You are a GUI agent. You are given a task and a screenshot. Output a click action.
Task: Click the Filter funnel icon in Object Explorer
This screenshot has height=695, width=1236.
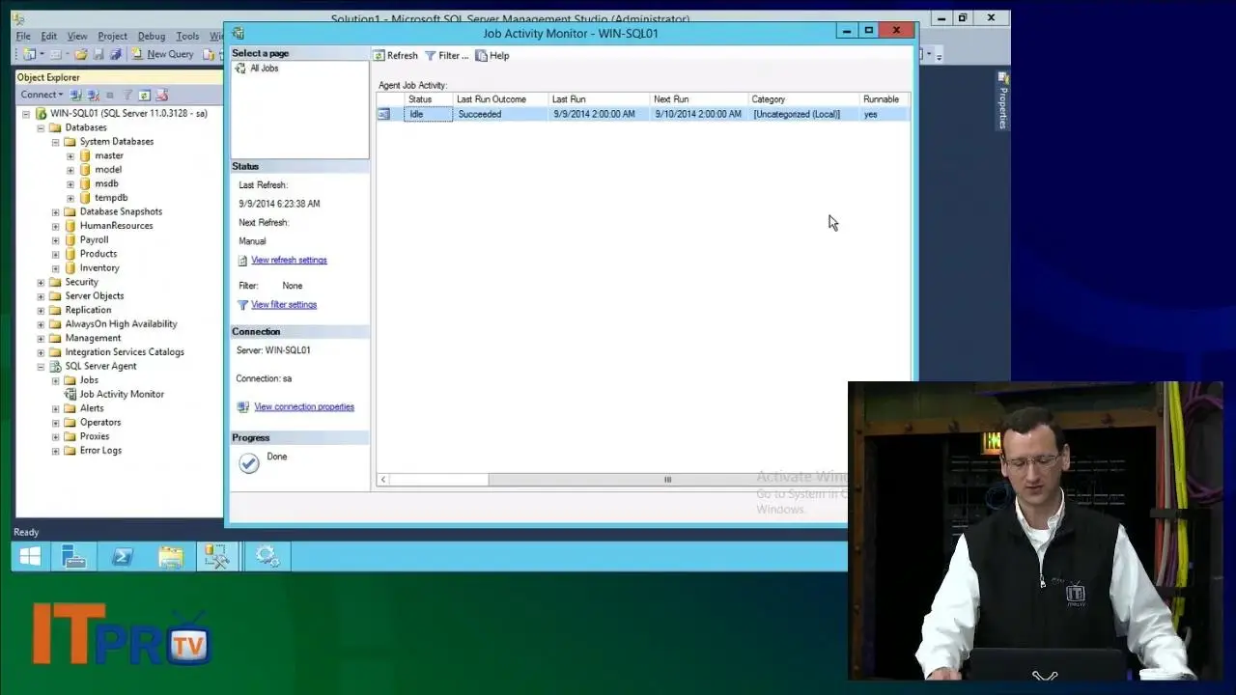click(127, 95)
